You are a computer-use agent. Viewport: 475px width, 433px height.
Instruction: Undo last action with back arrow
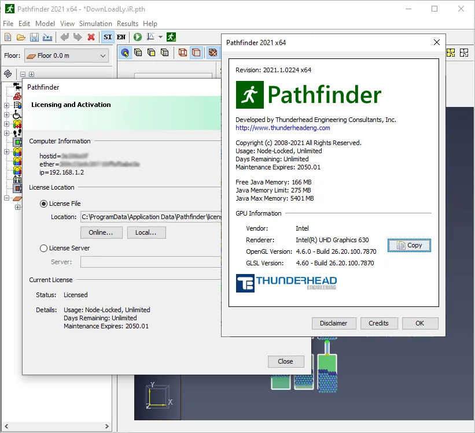tap(65, 37)
